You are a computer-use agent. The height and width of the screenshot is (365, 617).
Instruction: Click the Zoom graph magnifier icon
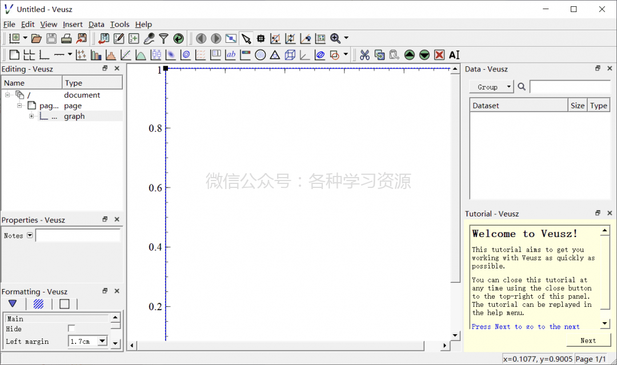point(335,38)
